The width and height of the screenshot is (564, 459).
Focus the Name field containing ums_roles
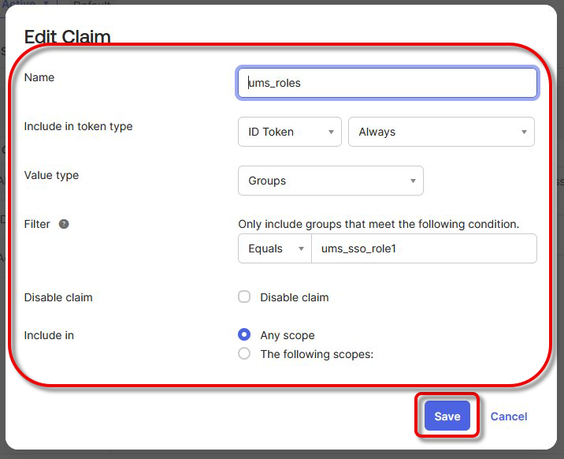388,83
